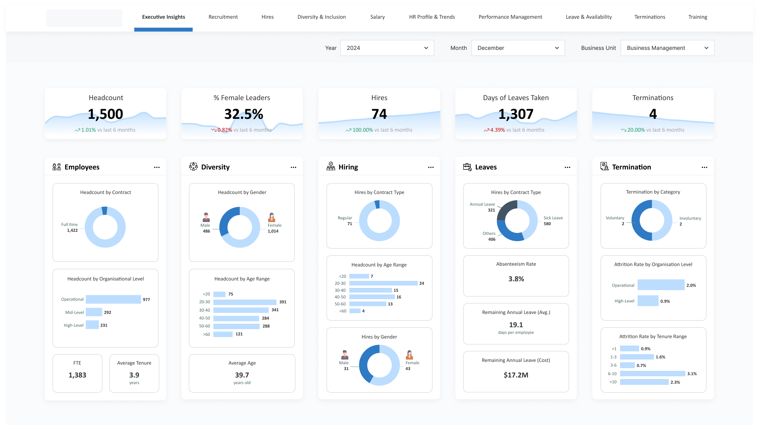Open the Month dropdown showing December
Image resolution: width=759 pixels, height=425 pixels.
[x=518, y=48]
